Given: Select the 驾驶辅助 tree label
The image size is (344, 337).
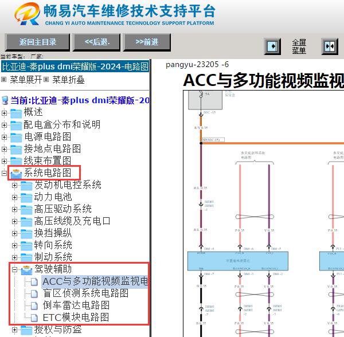Looking at the screenshot, I should pyautogui.click(x=53, y=269).
